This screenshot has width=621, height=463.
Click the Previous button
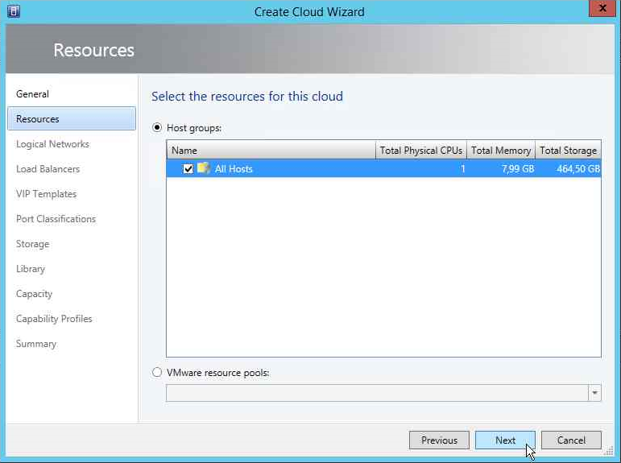(x=439, y=440)
